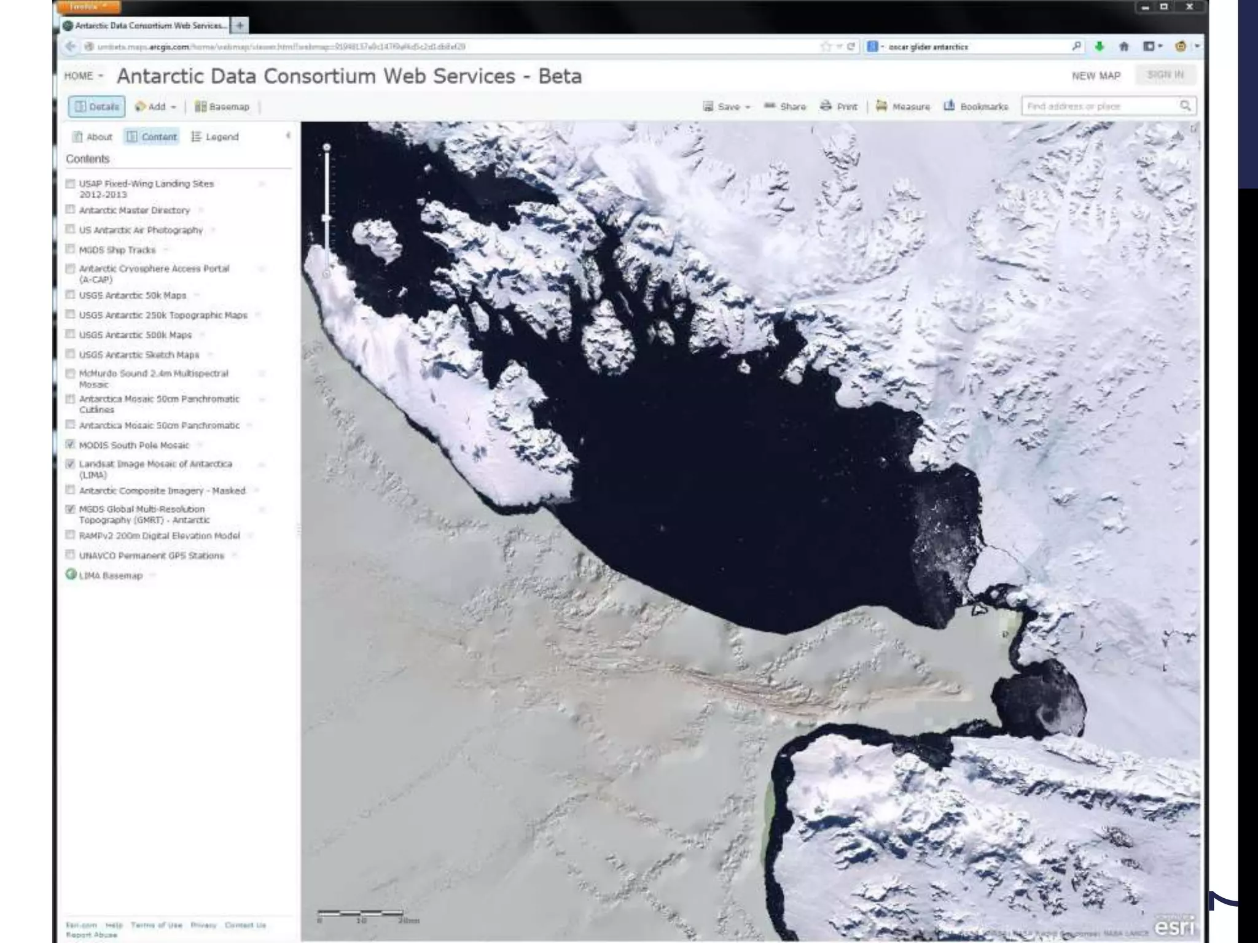Click the map zoom slider handle
1258x943 pixels.
click(327, 218)
